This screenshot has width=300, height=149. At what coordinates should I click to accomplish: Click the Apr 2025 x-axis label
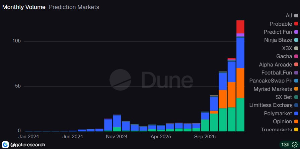pyautogui.click(x=161, y=137)
